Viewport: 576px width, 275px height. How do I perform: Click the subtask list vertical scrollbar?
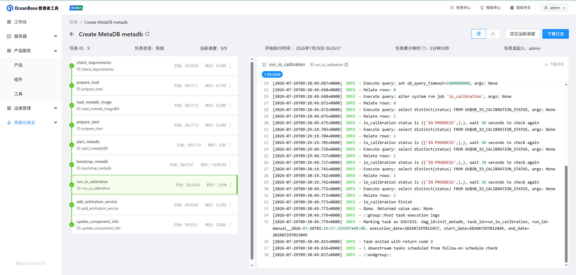coord(252,160)
